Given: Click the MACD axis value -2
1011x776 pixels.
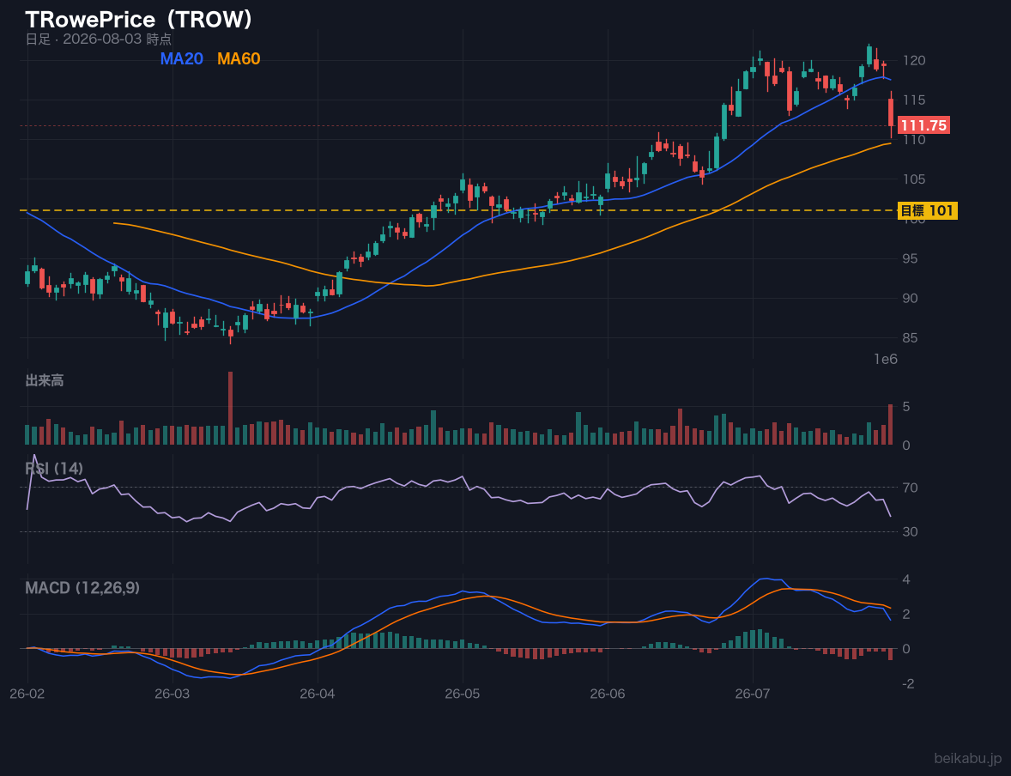Looking at the screenshot, I should coord(909,684).
